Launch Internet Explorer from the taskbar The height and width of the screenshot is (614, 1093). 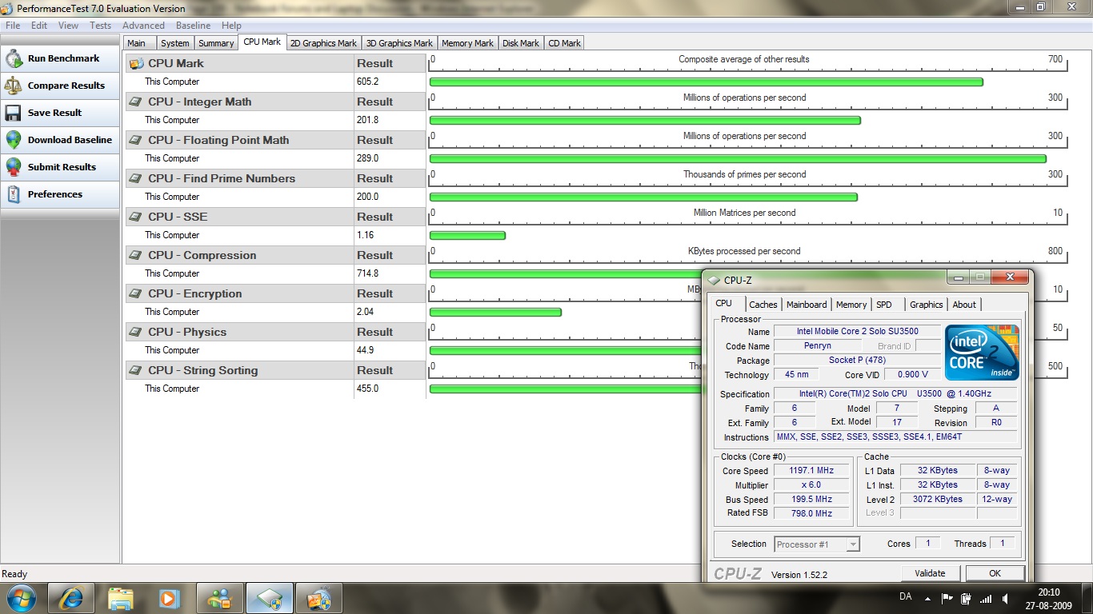pyautogui.click(x=70, y=598)
